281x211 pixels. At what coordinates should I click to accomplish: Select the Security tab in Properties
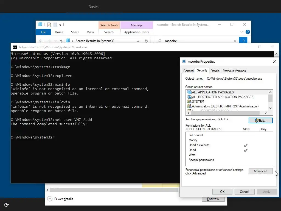tap(202, 71)
